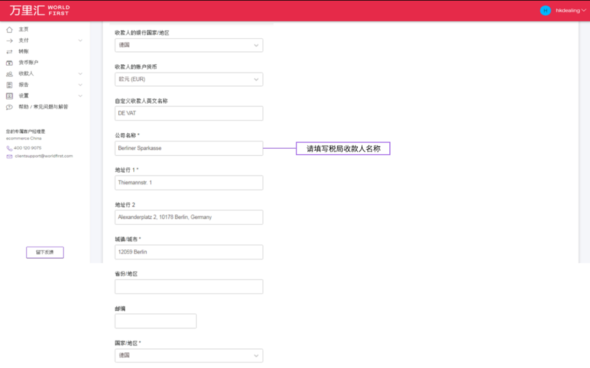Click address line 2 field Alexanderplatz 2

click(x=189, y=218)
